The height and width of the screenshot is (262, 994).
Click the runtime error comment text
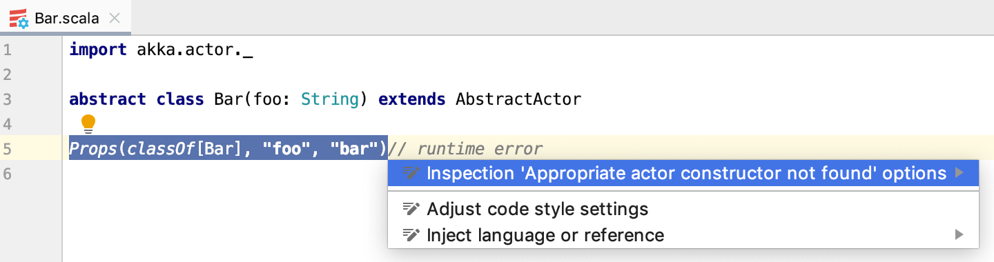[466, 149]
